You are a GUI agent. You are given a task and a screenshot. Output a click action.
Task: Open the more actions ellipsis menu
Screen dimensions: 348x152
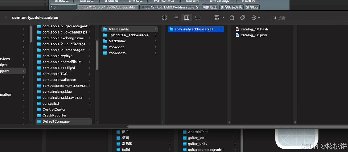point(256,18)
